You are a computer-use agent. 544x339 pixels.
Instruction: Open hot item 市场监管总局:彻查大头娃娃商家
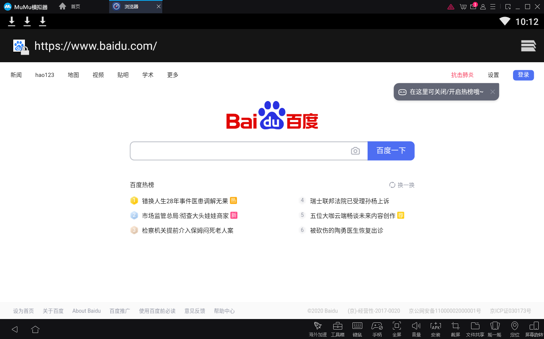pyautogui.click(x=185, y=216)
